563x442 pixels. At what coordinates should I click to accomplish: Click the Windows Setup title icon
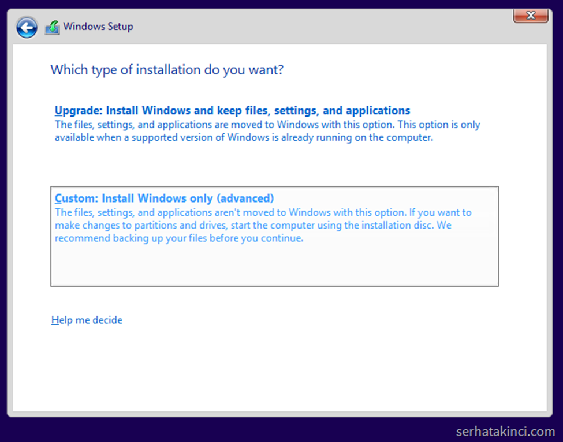coord(52,28)
